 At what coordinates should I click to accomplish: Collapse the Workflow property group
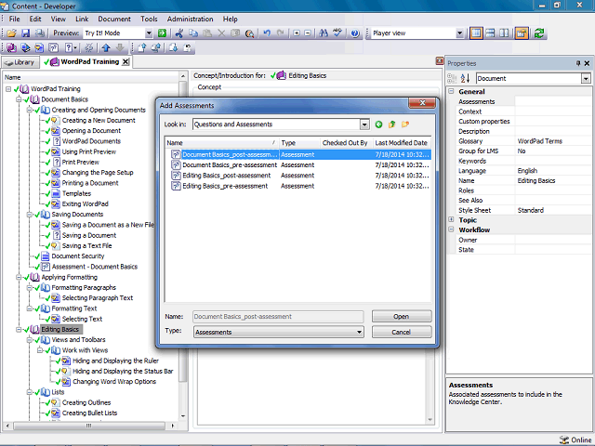(451, 230)
